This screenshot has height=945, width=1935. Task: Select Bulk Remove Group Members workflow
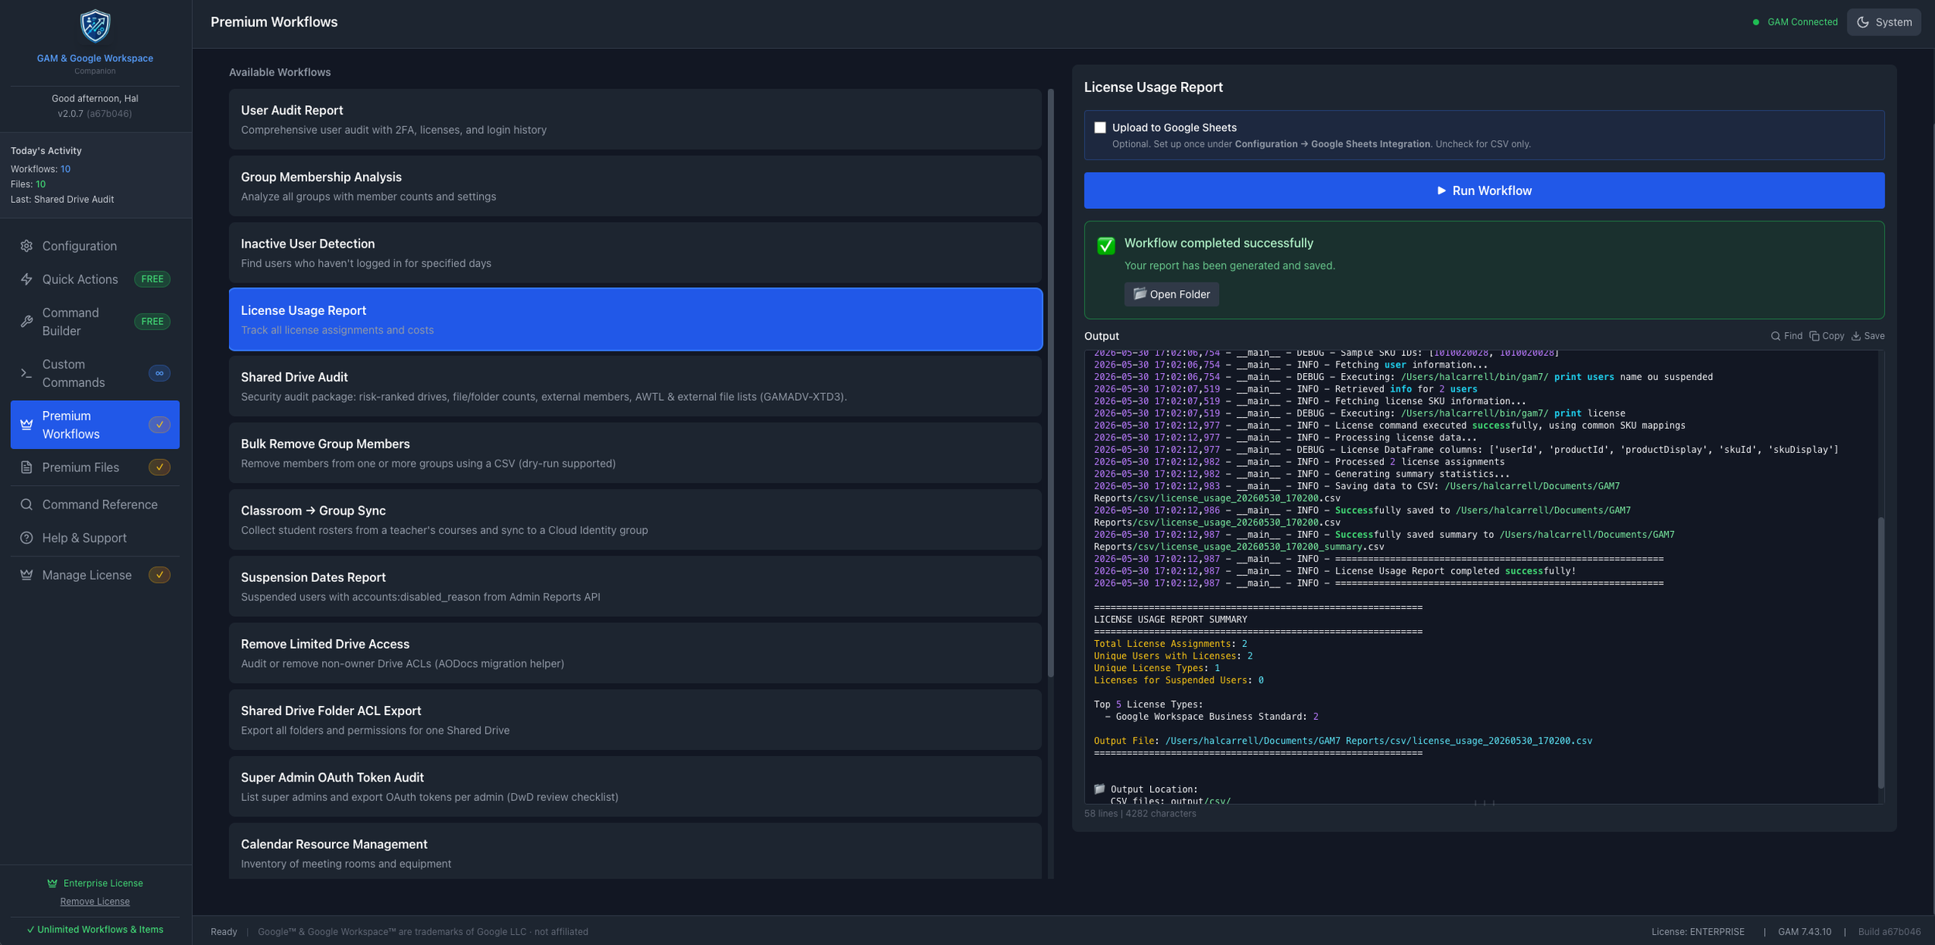(x=635, y=453)
